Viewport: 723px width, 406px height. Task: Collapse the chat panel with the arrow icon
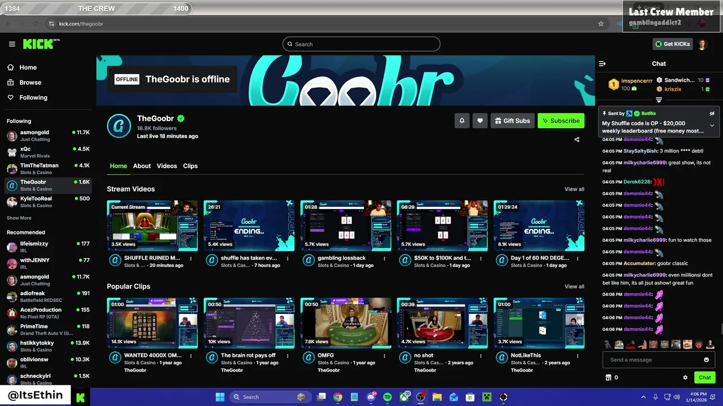pos(602,64)
